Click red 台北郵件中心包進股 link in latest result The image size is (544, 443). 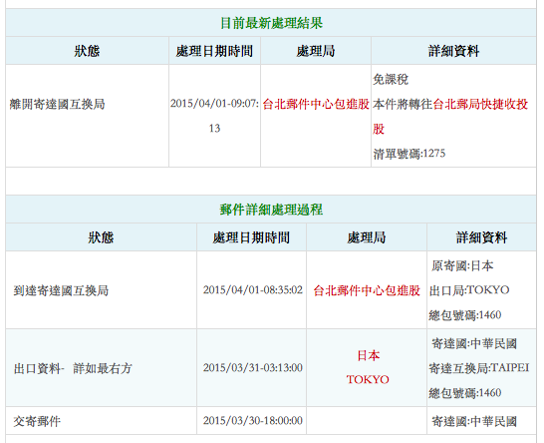click(316, 104)
